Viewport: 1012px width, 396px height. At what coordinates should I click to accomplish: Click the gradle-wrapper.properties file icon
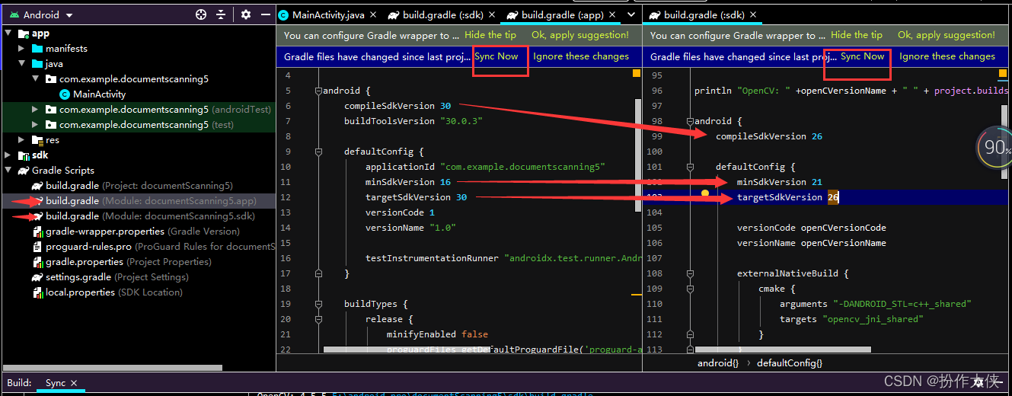(x=37, y=232)
